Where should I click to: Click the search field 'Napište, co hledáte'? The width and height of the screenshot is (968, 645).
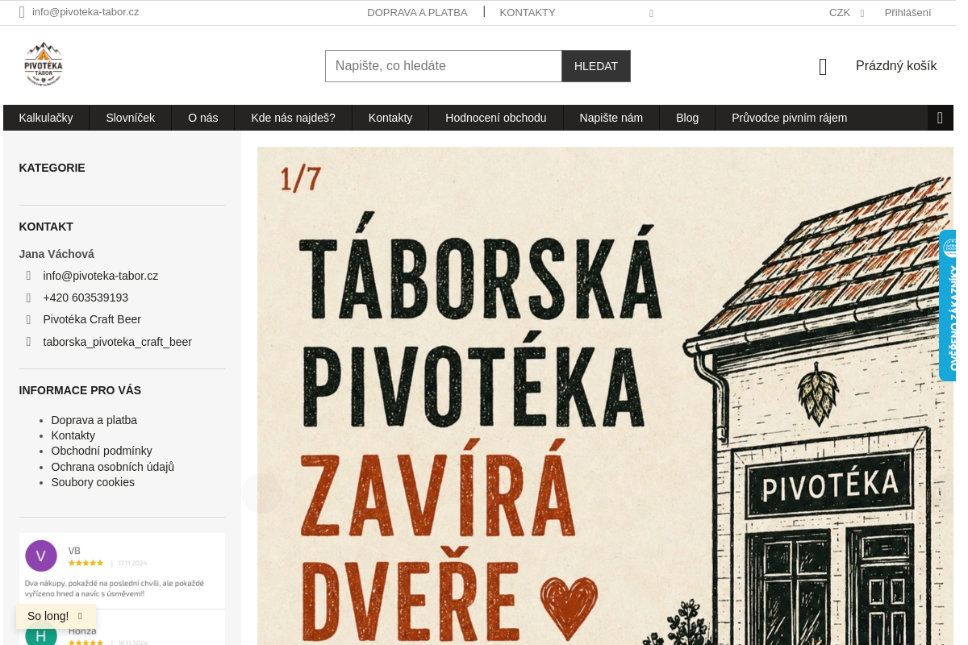(x=444, y=66)
